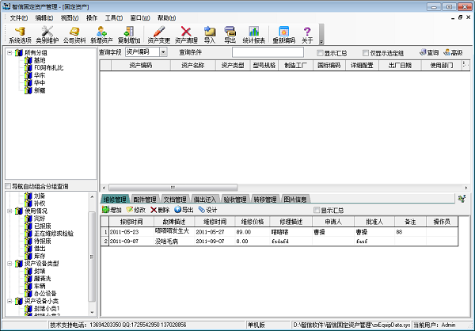Click the asset grid scroll-right arrow
The width and height of the screenshot is (475, 331).
466,188
